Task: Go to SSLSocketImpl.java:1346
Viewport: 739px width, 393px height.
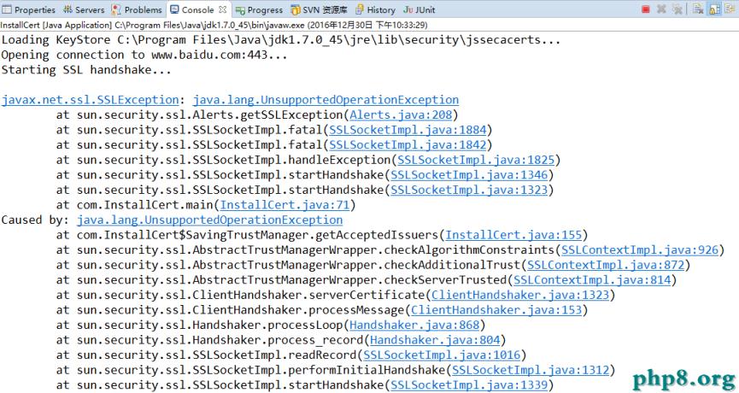Action: (469, 175)
